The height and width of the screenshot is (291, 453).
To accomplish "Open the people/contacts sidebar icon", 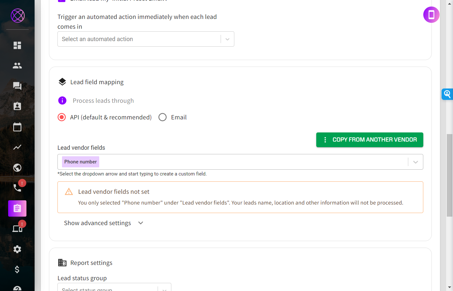I will pos(17,66).
